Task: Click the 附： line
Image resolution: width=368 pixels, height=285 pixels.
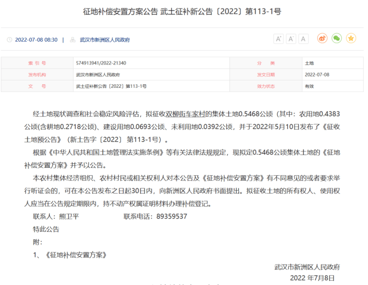Action: click(38, 242)
